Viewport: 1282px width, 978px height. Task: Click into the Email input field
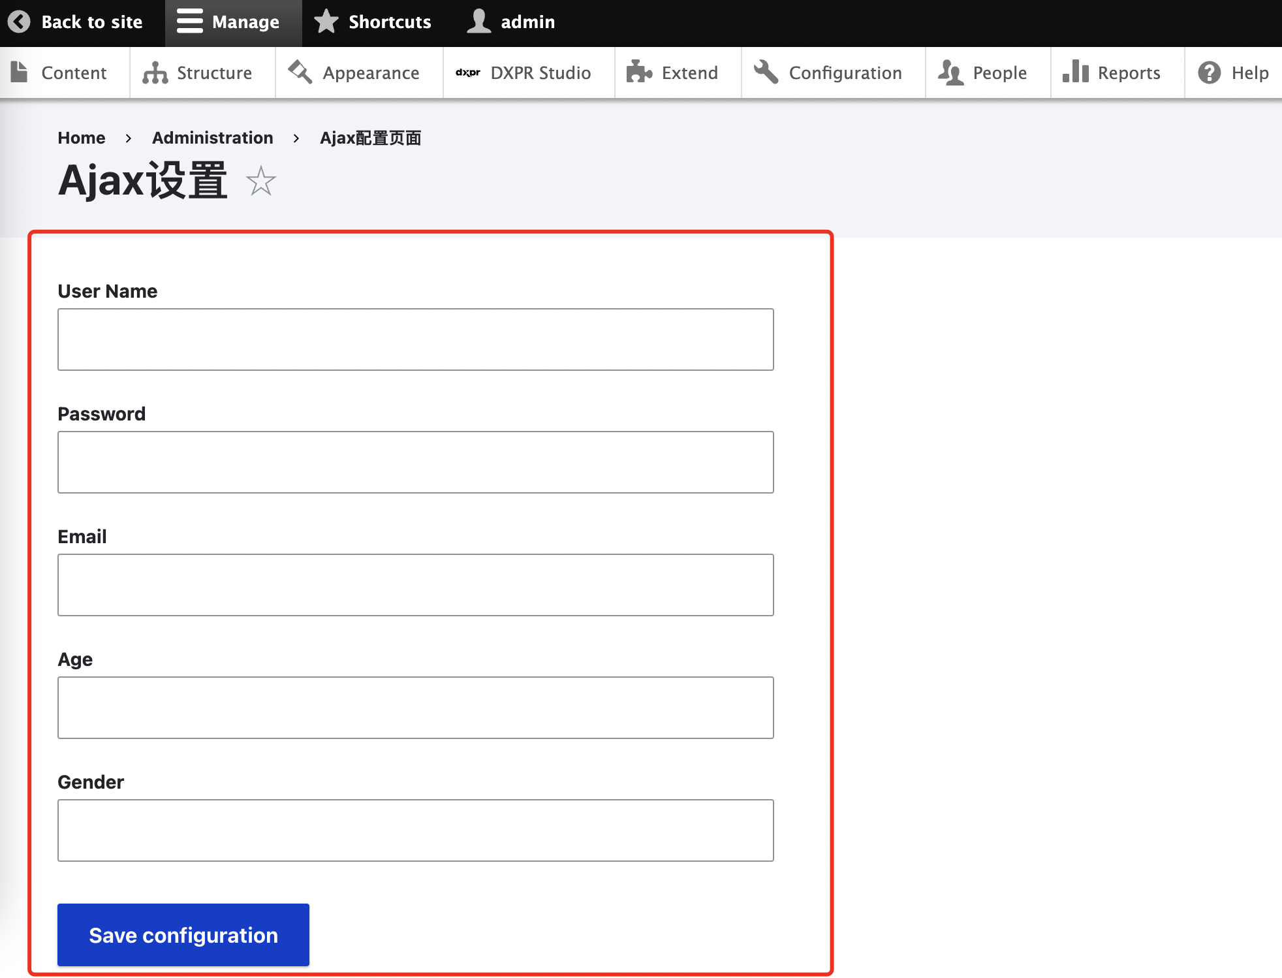(x=415, y=585)
